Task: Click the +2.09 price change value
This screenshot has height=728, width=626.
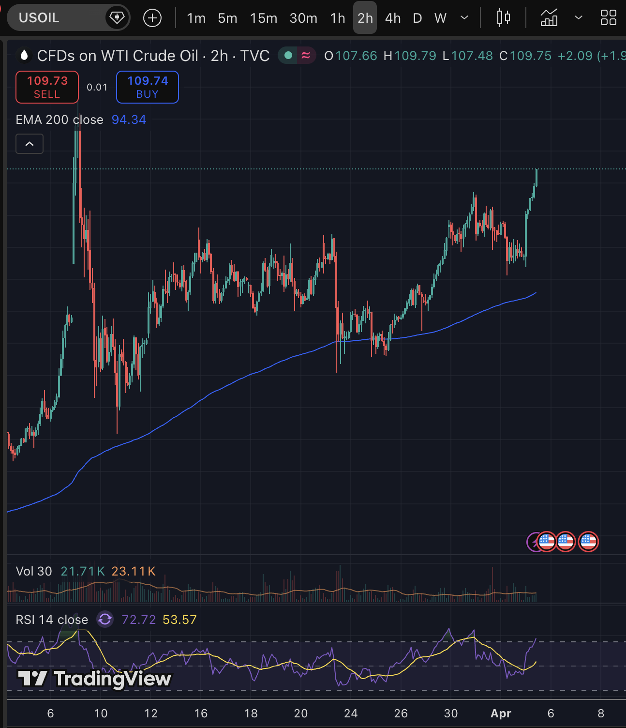Action: click(575, 56)
